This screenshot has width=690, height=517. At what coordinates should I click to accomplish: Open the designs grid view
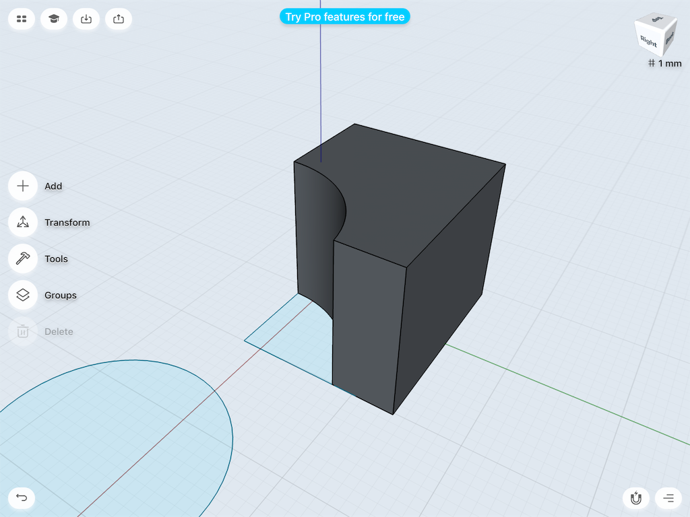click(22, 19)
